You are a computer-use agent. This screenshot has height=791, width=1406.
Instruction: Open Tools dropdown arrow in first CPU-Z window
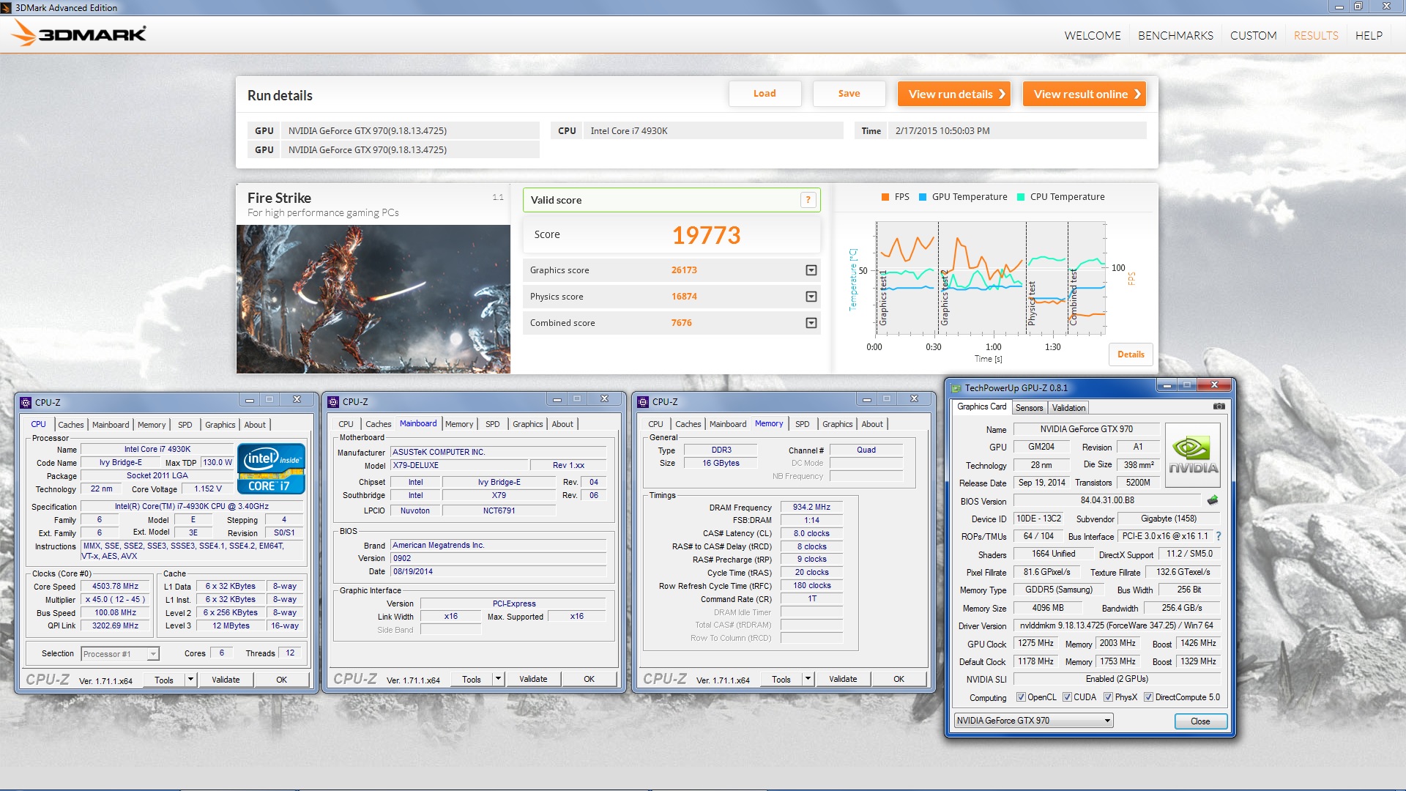pos(190,680)
